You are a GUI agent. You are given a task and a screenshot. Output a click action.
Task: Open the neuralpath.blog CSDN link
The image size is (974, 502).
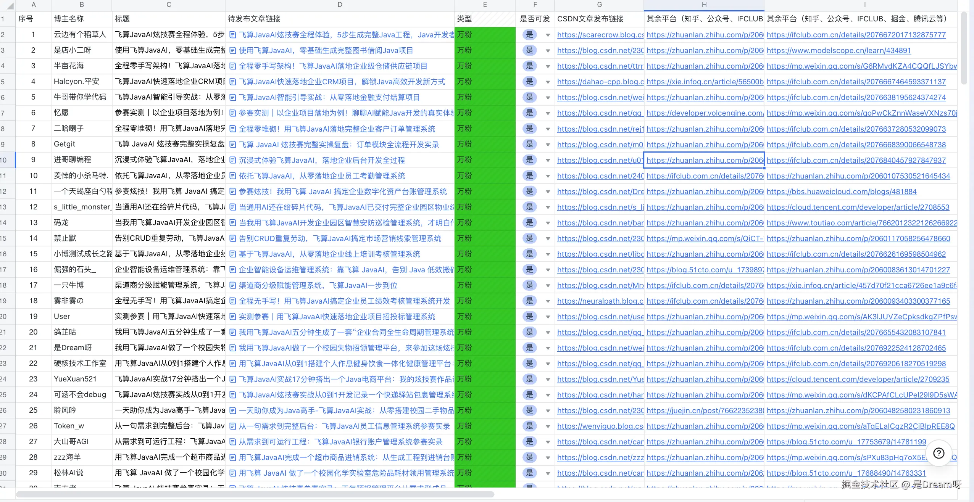point(600,301)
